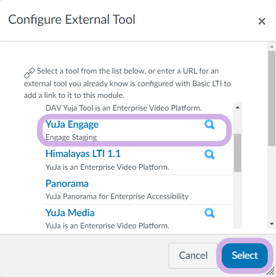The width and height of the screenshot is (276, 277).
Task: Choose the YuJa Engage tool
Action: pos(72,124)
